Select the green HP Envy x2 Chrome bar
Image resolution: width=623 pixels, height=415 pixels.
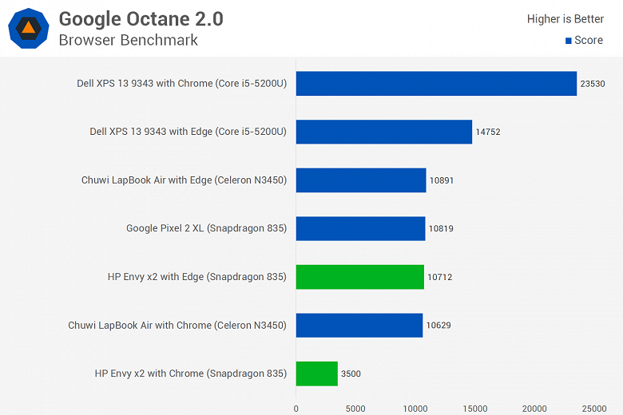coord(317,373)
